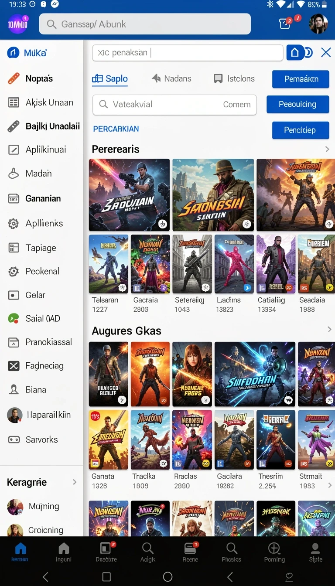The image size is (335, 586).
Task: Tap the Android home circle button
Action: pos(167,577)
